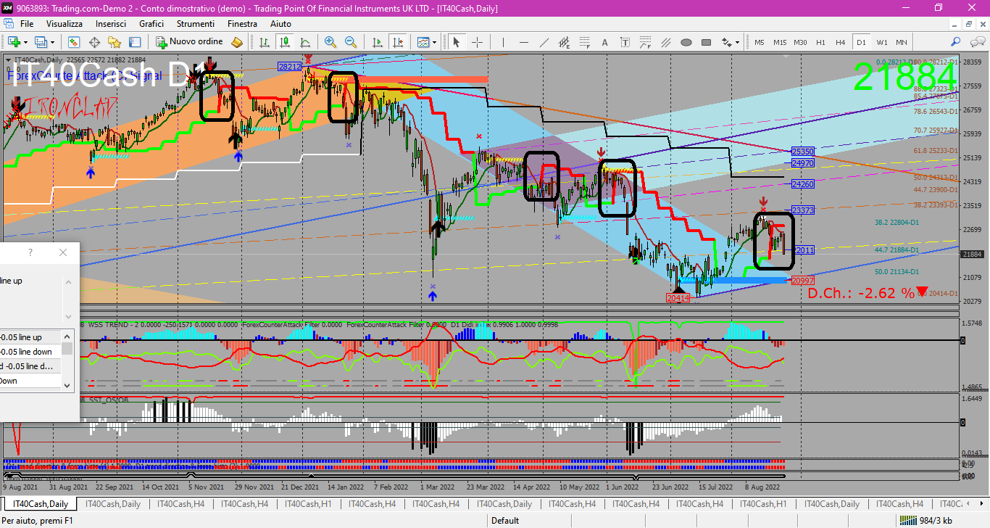Toggle auto scroll chart icon

[377, 42]
